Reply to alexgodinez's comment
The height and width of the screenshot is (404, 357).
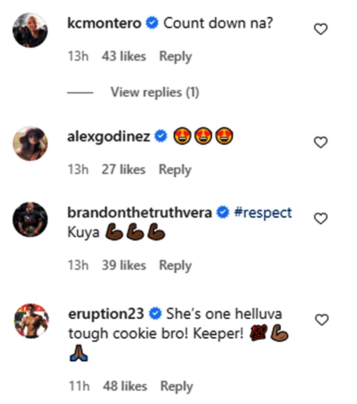point(175,169)
